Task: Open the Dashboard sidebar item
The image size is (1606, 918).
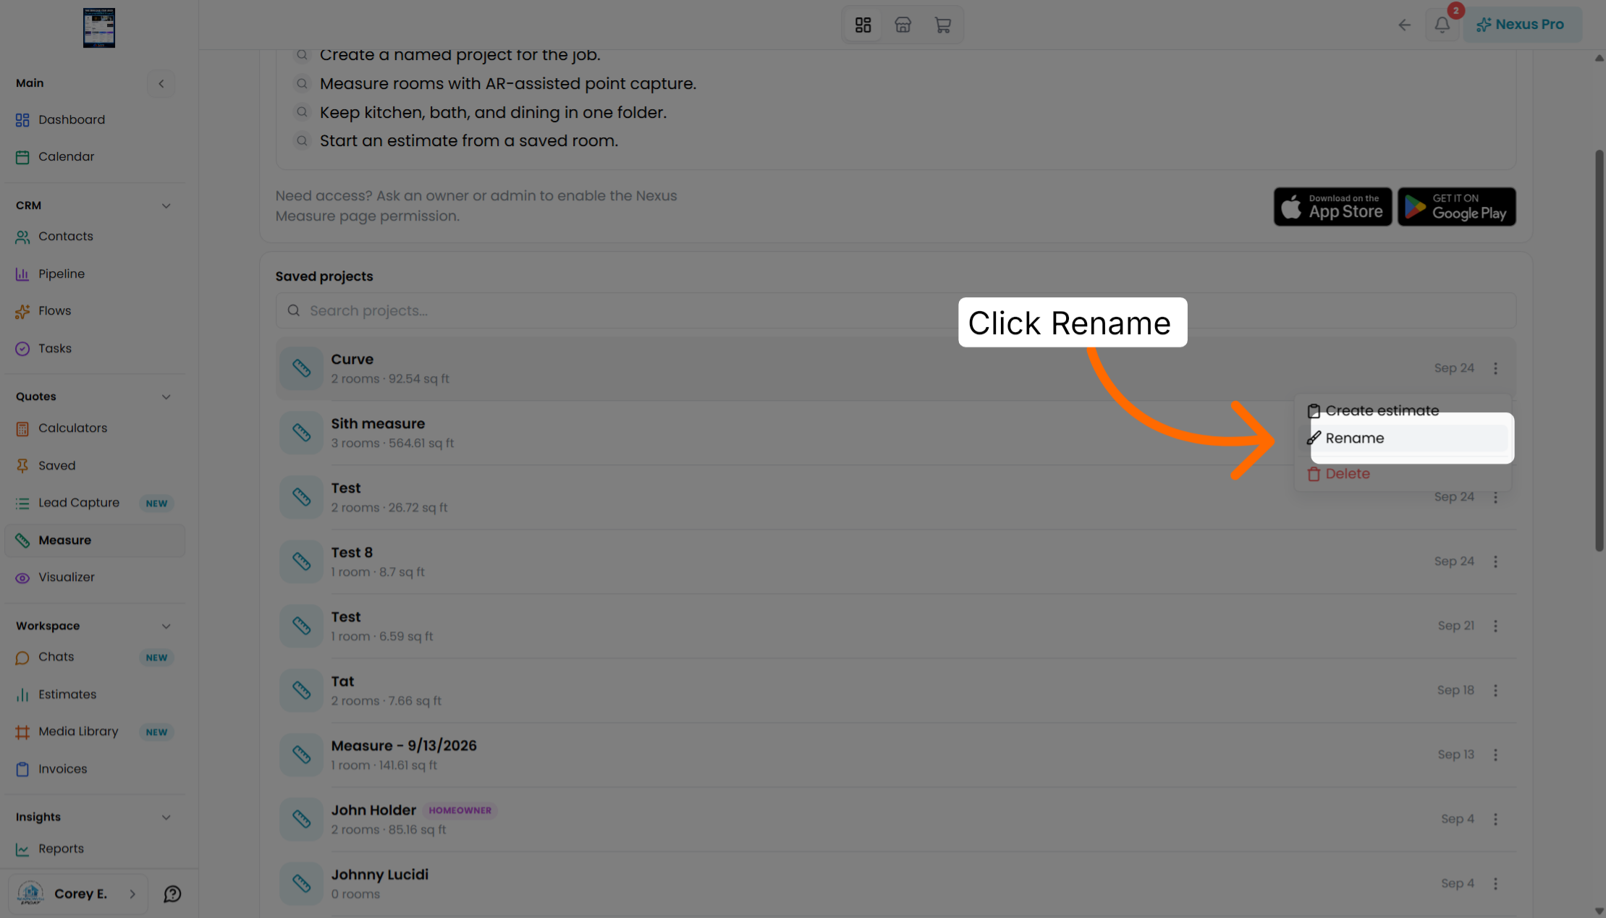Action: [x=94, y=119]
